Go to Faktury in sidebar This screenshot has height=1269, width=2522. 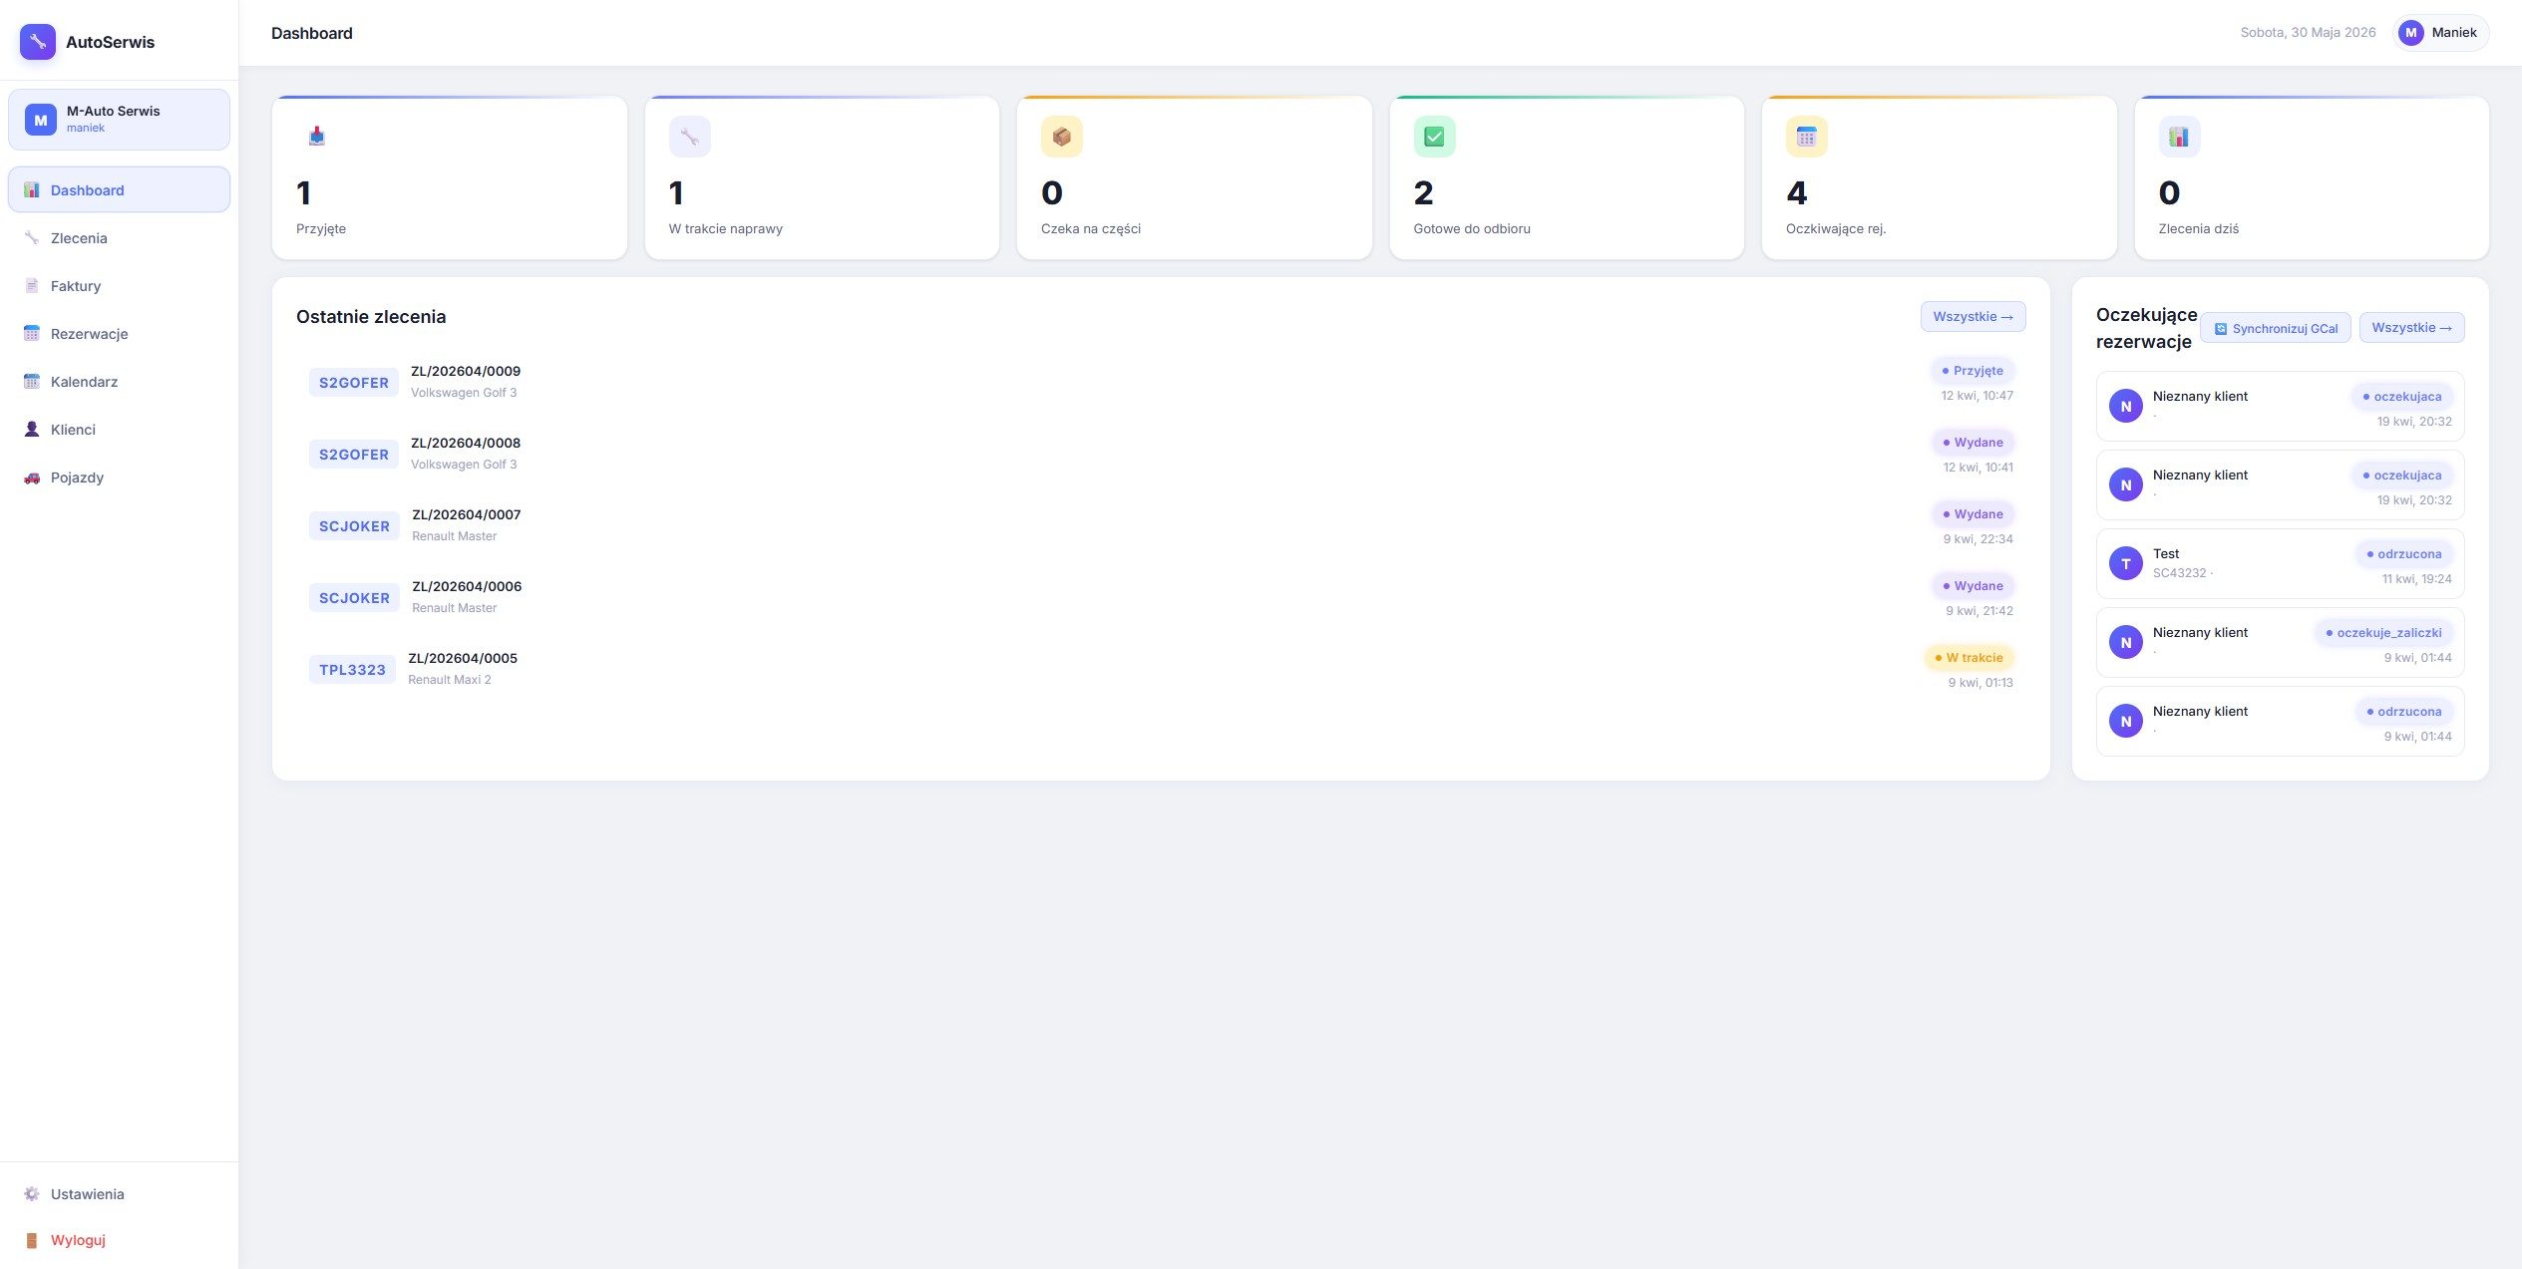119,286
